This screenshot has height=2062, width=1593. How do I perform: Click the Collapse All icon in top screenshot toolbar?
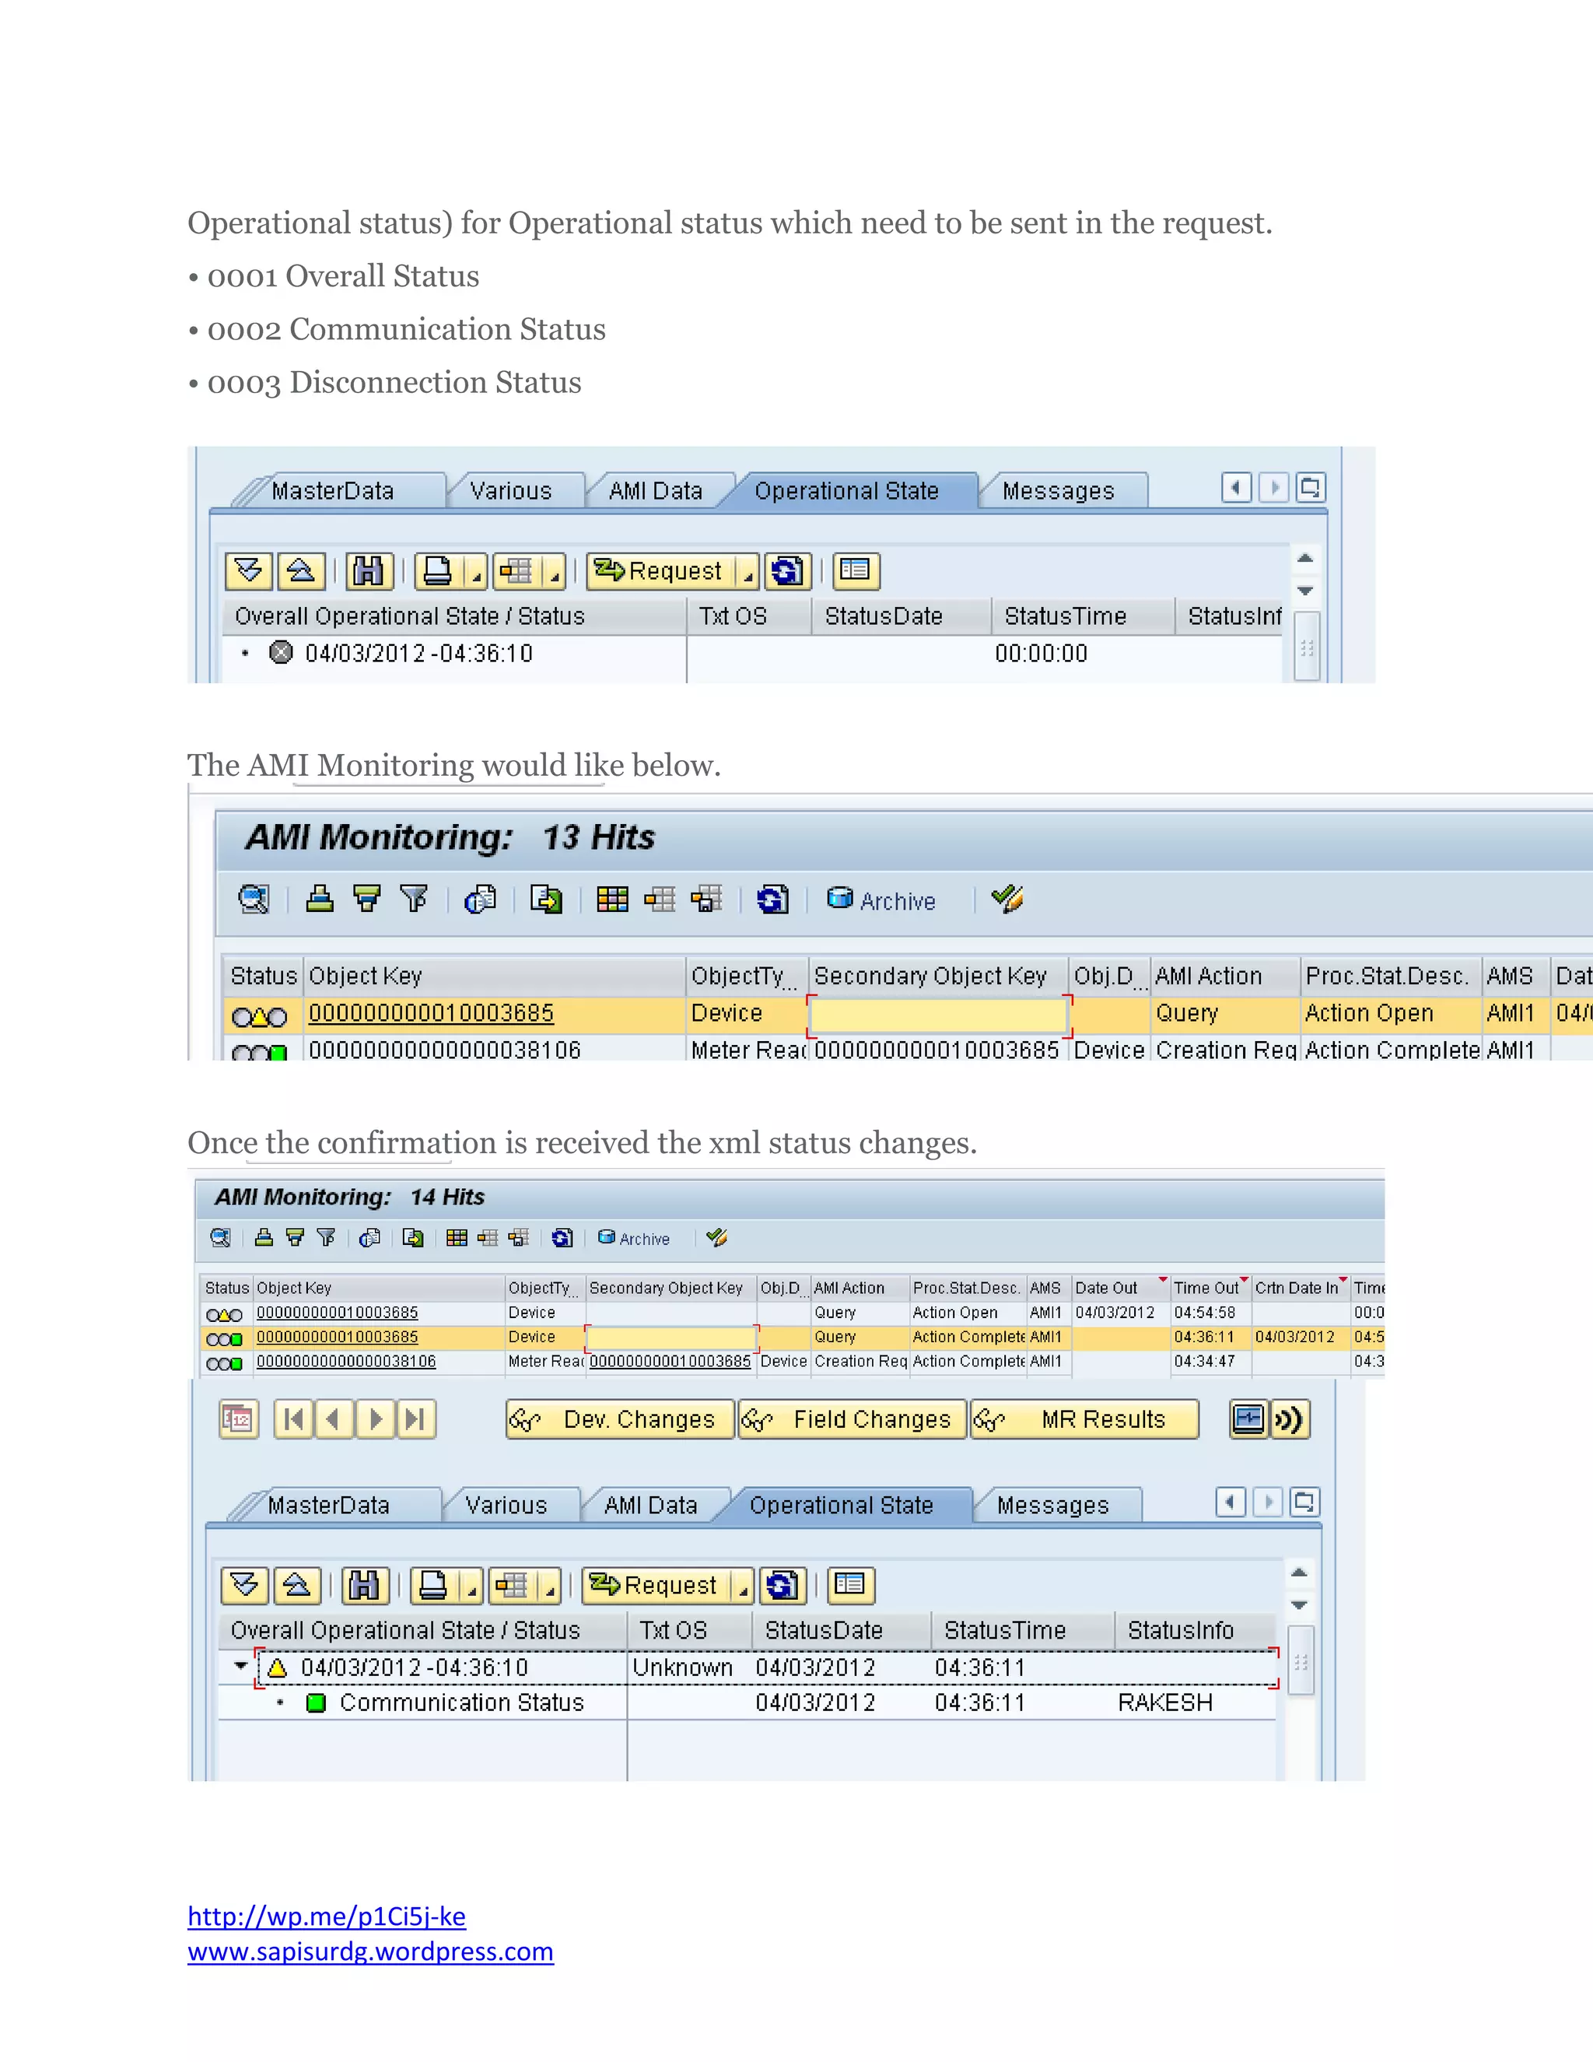pyautogui.click(x=301, y=570)
